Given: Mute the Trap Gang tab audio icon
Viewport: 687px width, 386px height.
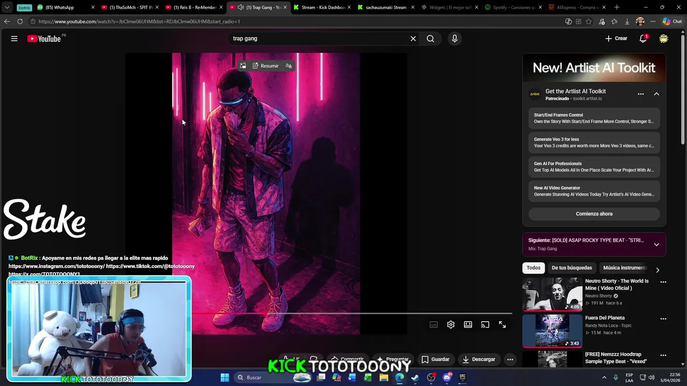Looking at the screenshot, I should tap(241, 8).
